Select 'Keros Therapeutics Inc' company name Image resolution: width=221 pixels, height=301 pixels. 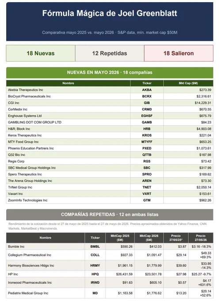click(x=25, y=135)
